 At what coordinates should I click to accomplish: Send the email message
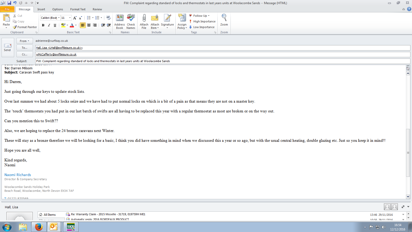point(7,48)
